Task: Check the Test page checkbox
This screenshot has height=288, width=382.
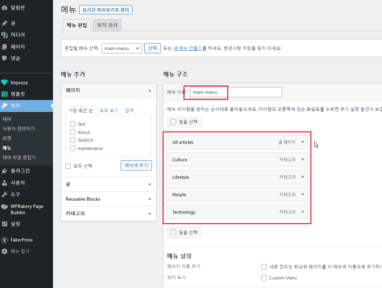Action: (73, 124)
